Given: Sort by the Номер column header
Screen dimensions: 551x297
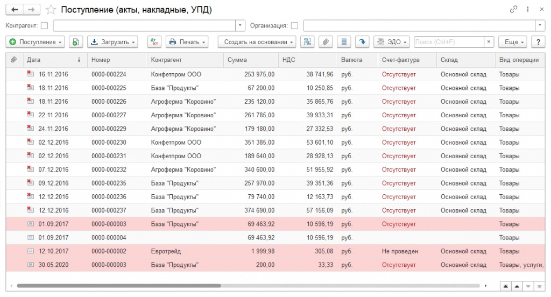Looking at the screenshot, I should (x=117, y=60).
